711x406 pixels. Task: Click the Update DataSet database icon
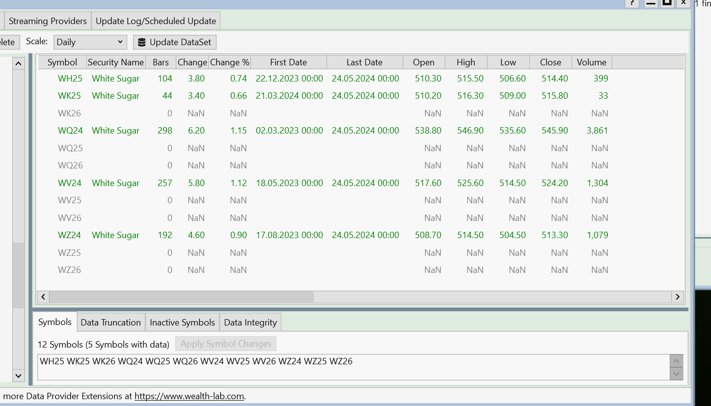click(x=142, y=42)
